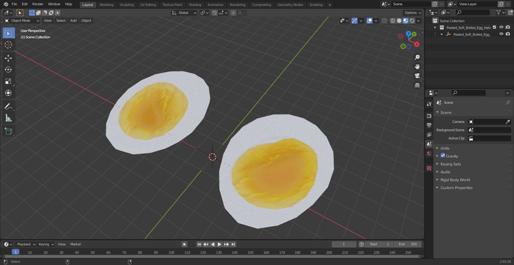Exclude Peeled_Soft_Boiled_Egg_Halv collection checkbox
This screenshot has width=514, height=265.
pos(494,27)
